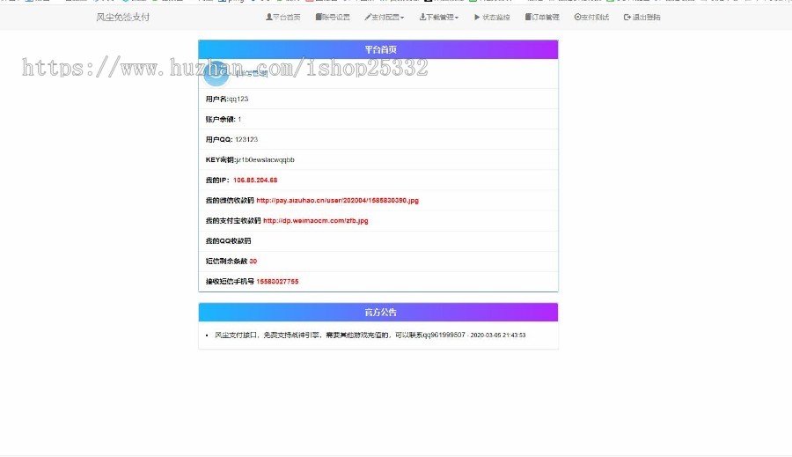Click the IP address 106.85.204.68
Screen dimensions: 792x457
point(255,180)
